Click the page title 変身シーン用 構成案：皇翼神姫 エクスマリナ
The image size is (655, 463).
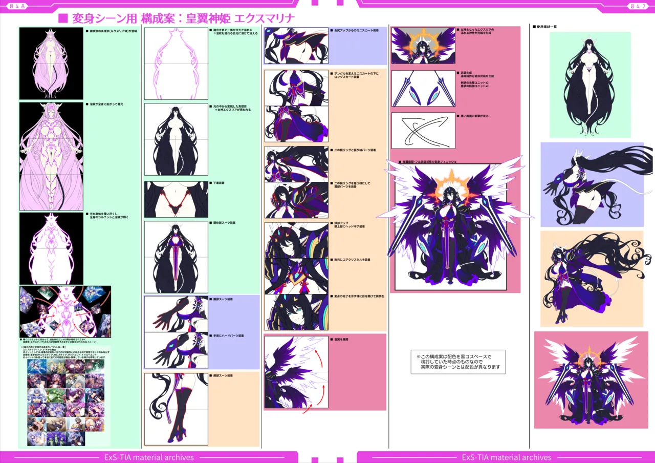[x=177, y=18]
